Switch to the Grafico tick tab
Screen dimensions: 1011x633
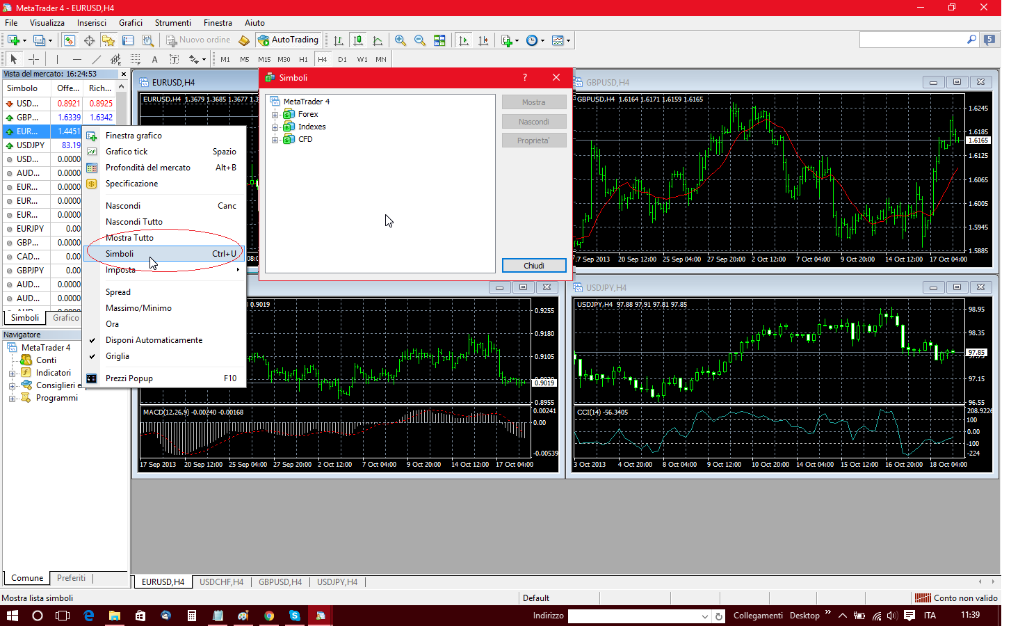click(x=66, y=318)
